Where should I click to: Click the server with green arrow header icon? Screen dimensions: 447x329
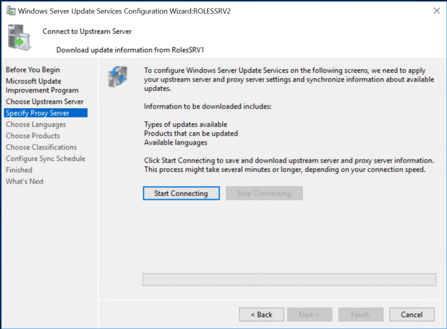click(19, 37)
